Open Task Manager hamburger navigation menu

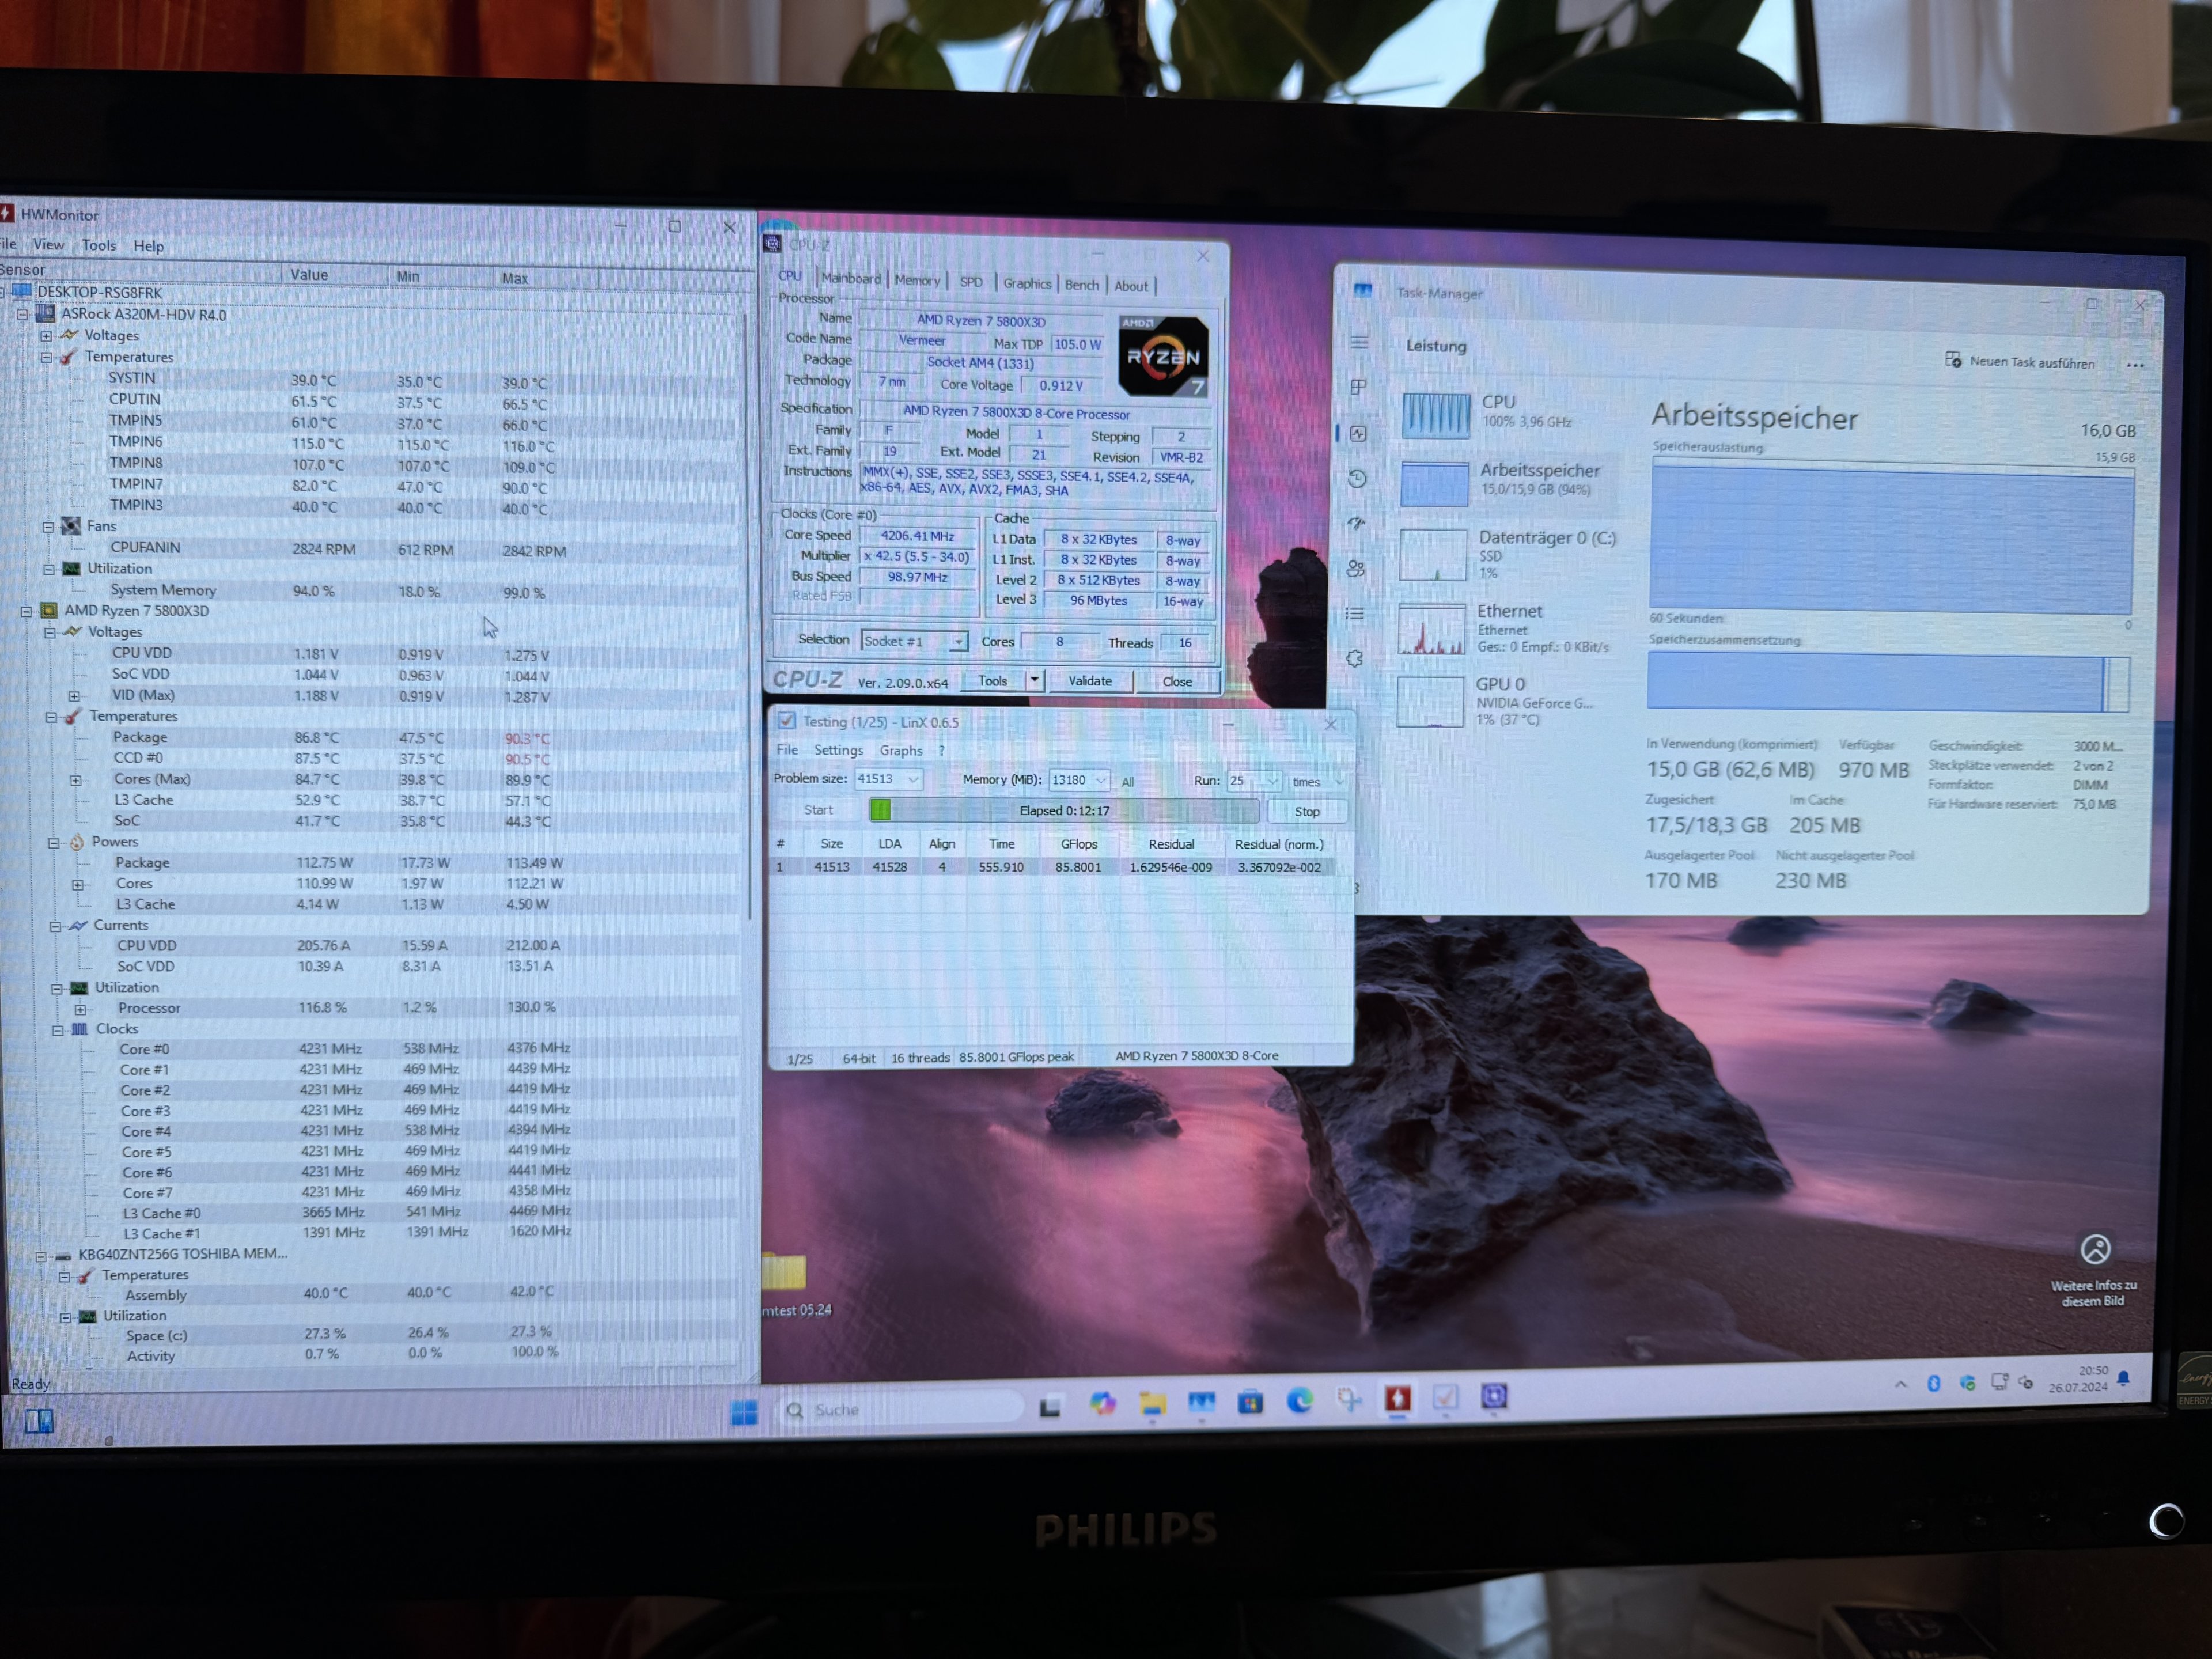pyautogui.click(x=1359, y=343)
